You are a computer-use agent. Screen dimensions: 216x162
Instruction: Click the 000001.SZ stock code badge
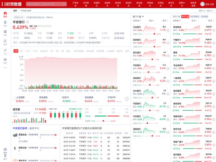(x=19, y=17)
